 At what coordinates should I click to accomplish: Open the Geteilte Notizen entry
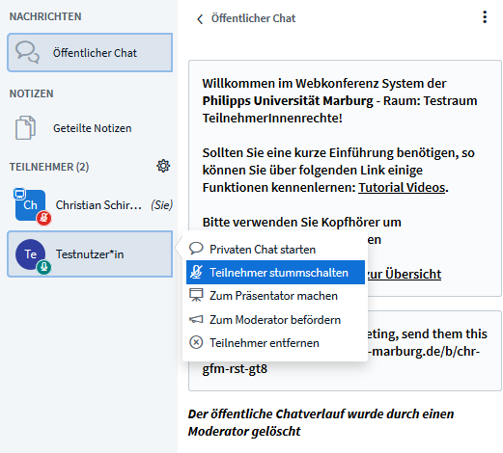[x=90, y=128]
